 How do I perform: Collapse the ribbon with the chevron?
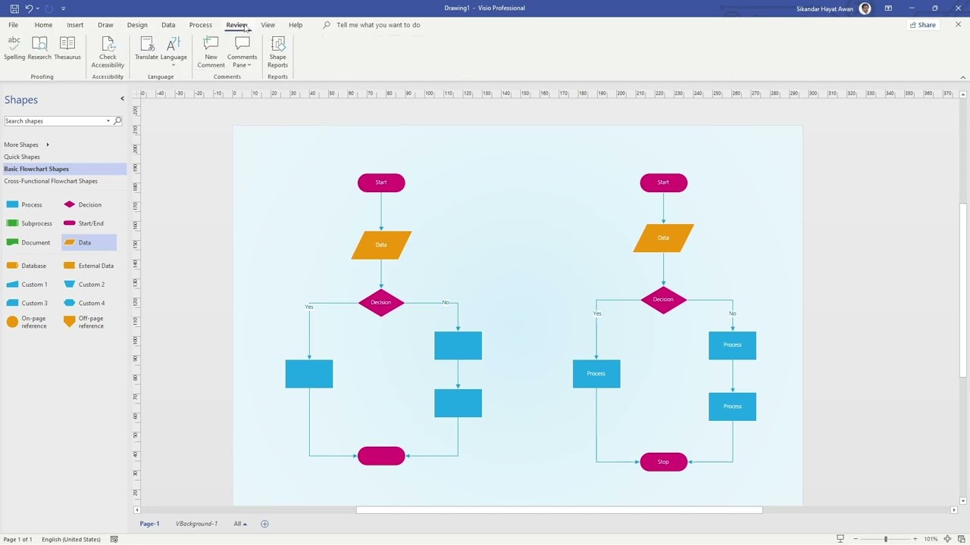tap(963, 77)
